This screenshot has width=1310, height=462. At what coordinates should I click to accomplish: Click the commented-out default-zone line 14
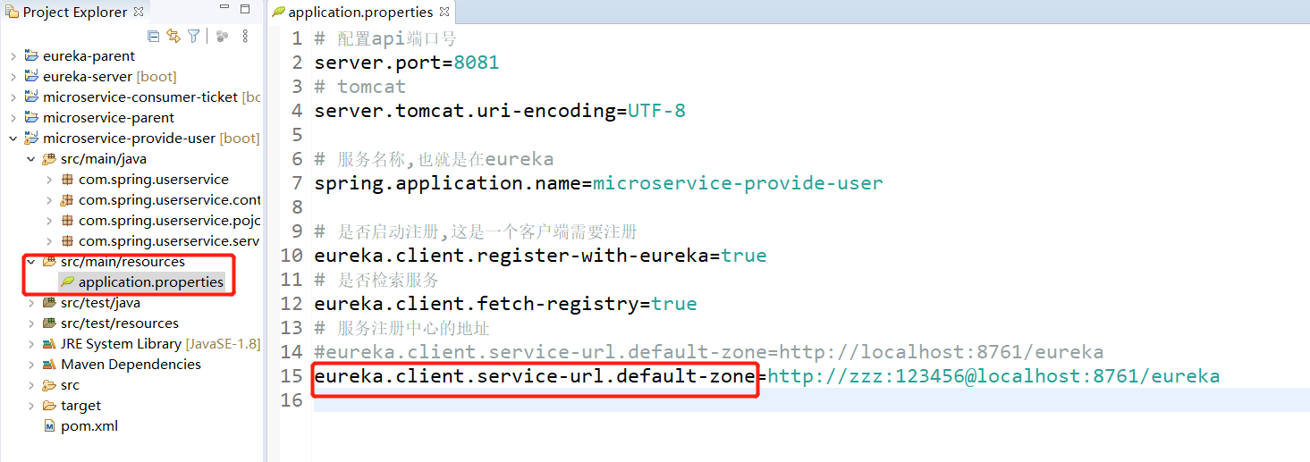(709, 352)
